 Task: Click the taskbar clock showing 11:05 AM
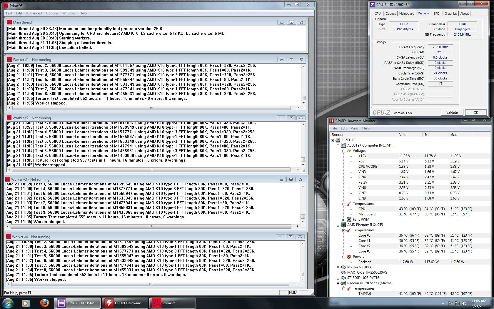pos(479,303)
